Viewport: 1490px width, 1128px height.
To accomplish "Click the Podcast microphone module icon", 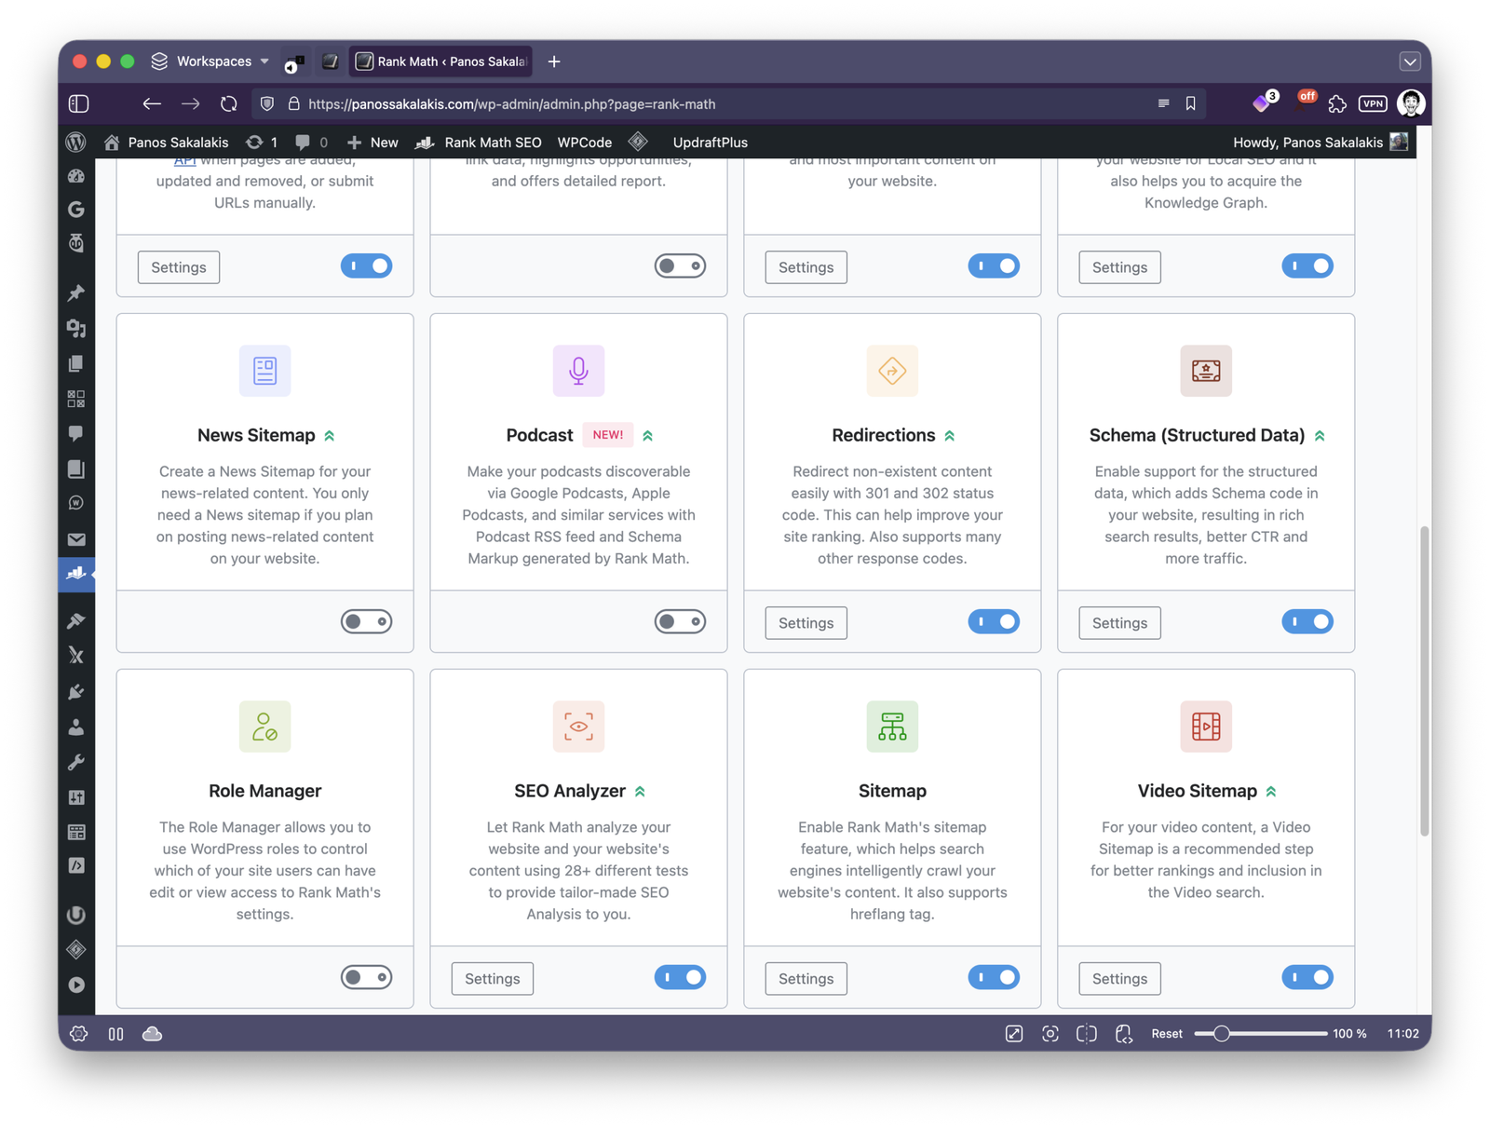I will [x=578, y=371].
